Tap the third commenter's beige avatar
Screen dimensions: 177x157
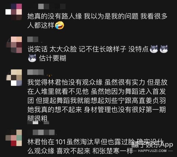tap(14, 77)
